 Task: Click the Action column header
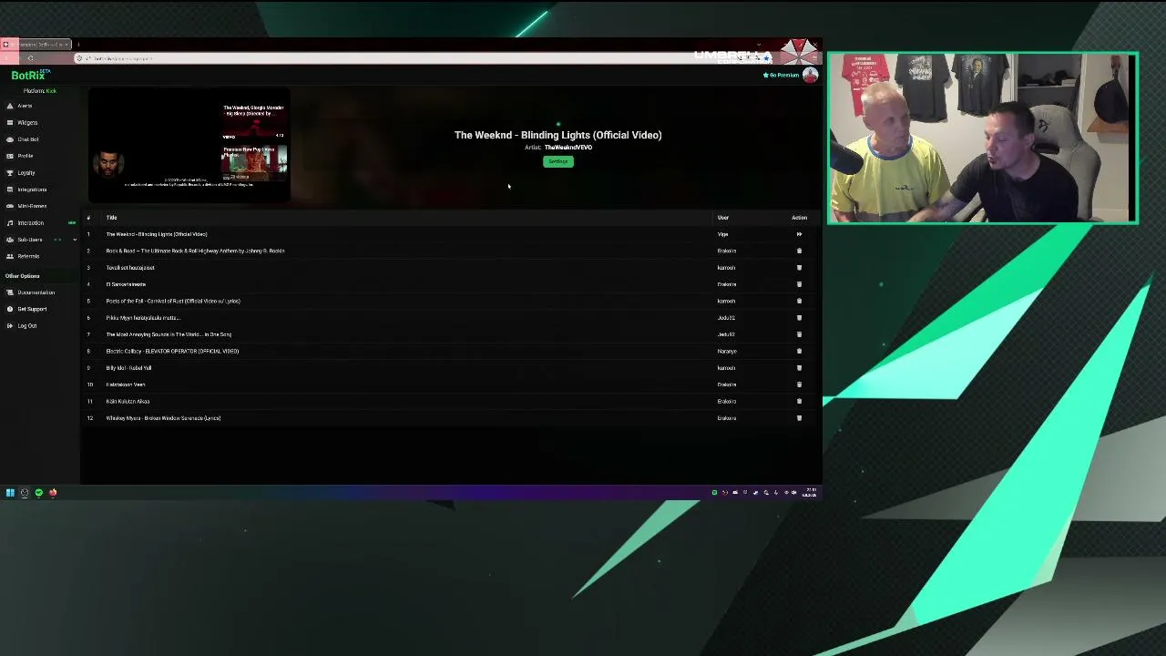799,218
